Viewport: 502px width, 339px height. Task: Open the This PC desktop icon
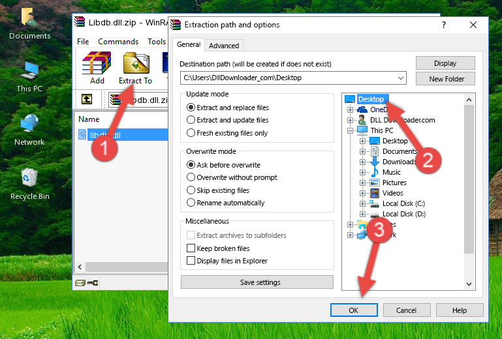[x=29, y=77]
